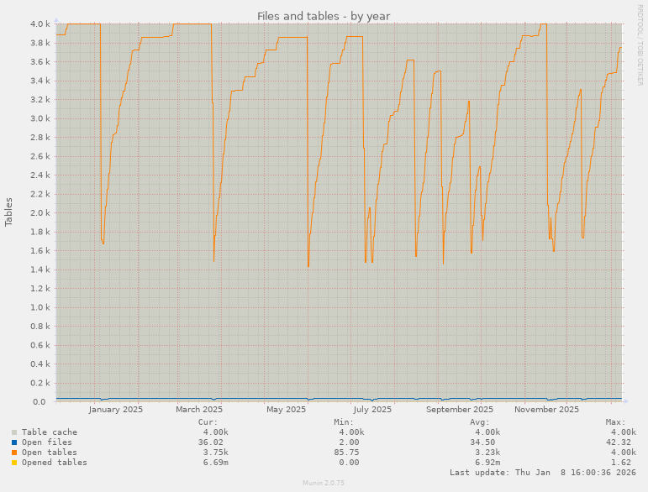Click the 'November 2025' x-axis label

coord(546,410)
